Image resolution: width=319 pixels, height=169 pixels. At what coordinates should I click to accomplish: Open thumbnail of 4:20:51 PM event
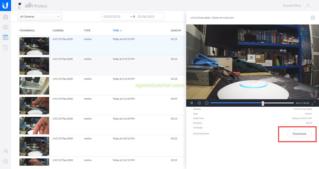tap(34, 46)
